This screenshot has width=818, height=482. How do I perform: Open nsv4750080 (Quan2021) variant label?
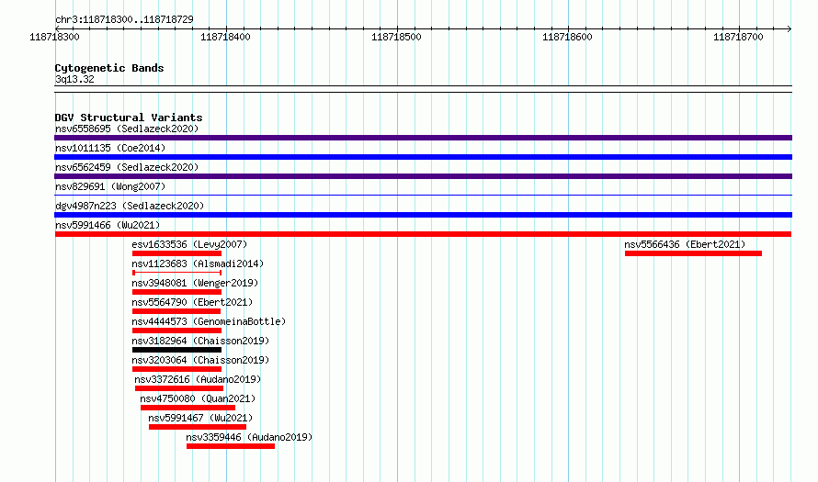pyautogui.click(x=198, y=398)
